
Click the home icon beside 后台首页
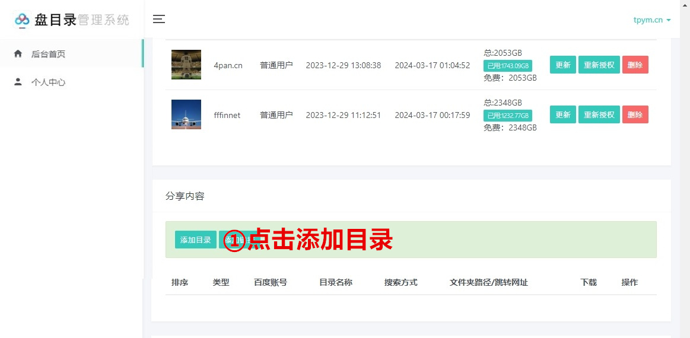(x=18, y=54)
